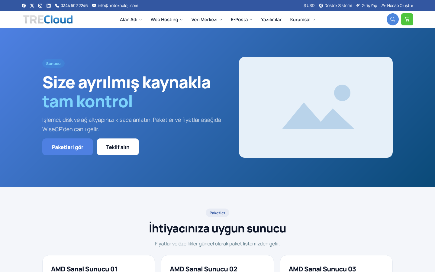
Task: Open the green shopping cart icon
Action: (407, 19)
